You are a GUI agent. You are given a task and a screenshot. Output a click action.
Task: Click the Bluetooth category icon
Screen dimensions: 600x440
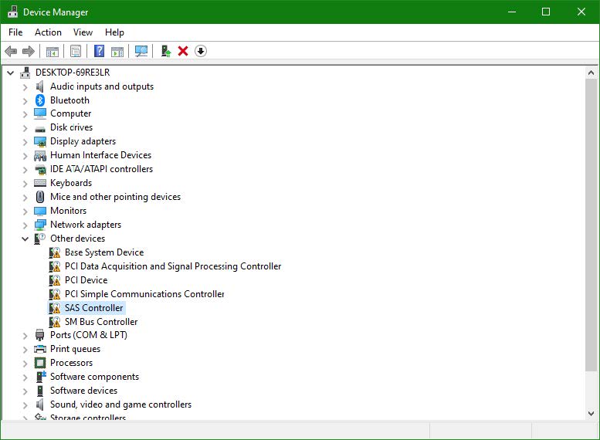click(x=40, y=100)
